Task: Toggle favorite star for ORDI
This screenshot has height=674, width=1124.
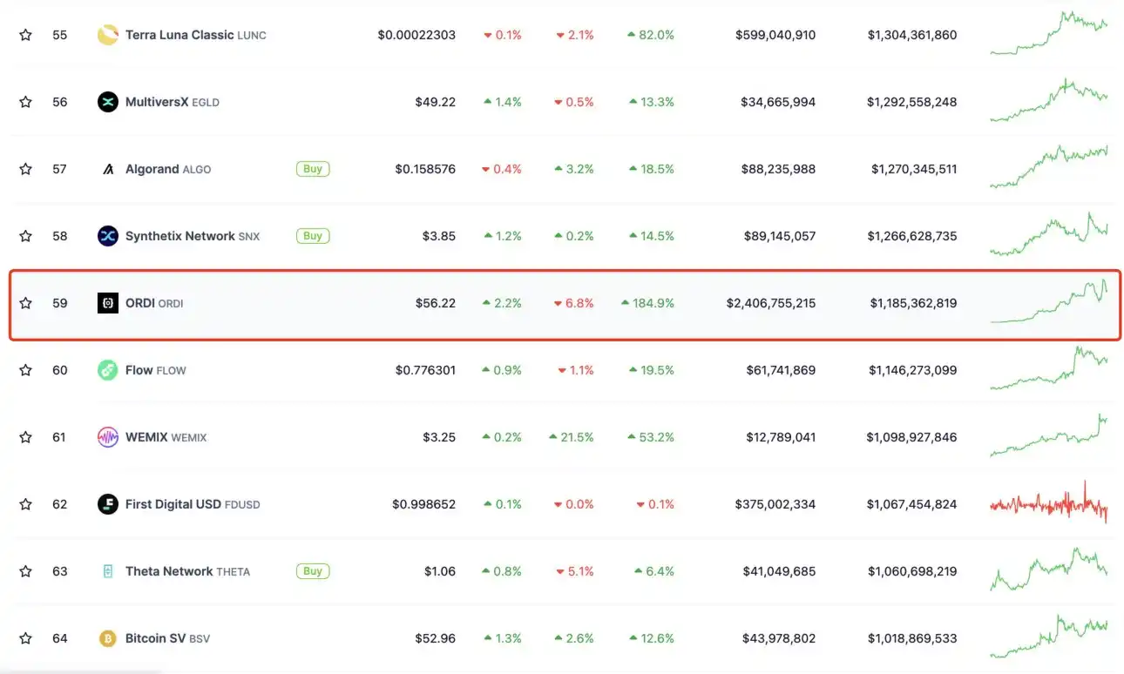Action: [26, 303]
